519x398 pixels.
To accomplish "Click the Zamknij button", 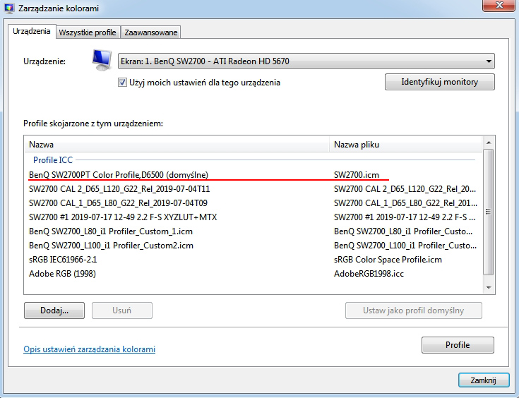I will pos(484,380).
